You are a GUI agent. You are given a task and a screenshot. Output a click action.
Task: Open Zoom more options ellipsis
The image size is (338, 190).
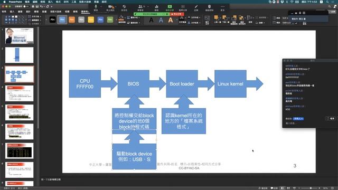click(222, 7)
